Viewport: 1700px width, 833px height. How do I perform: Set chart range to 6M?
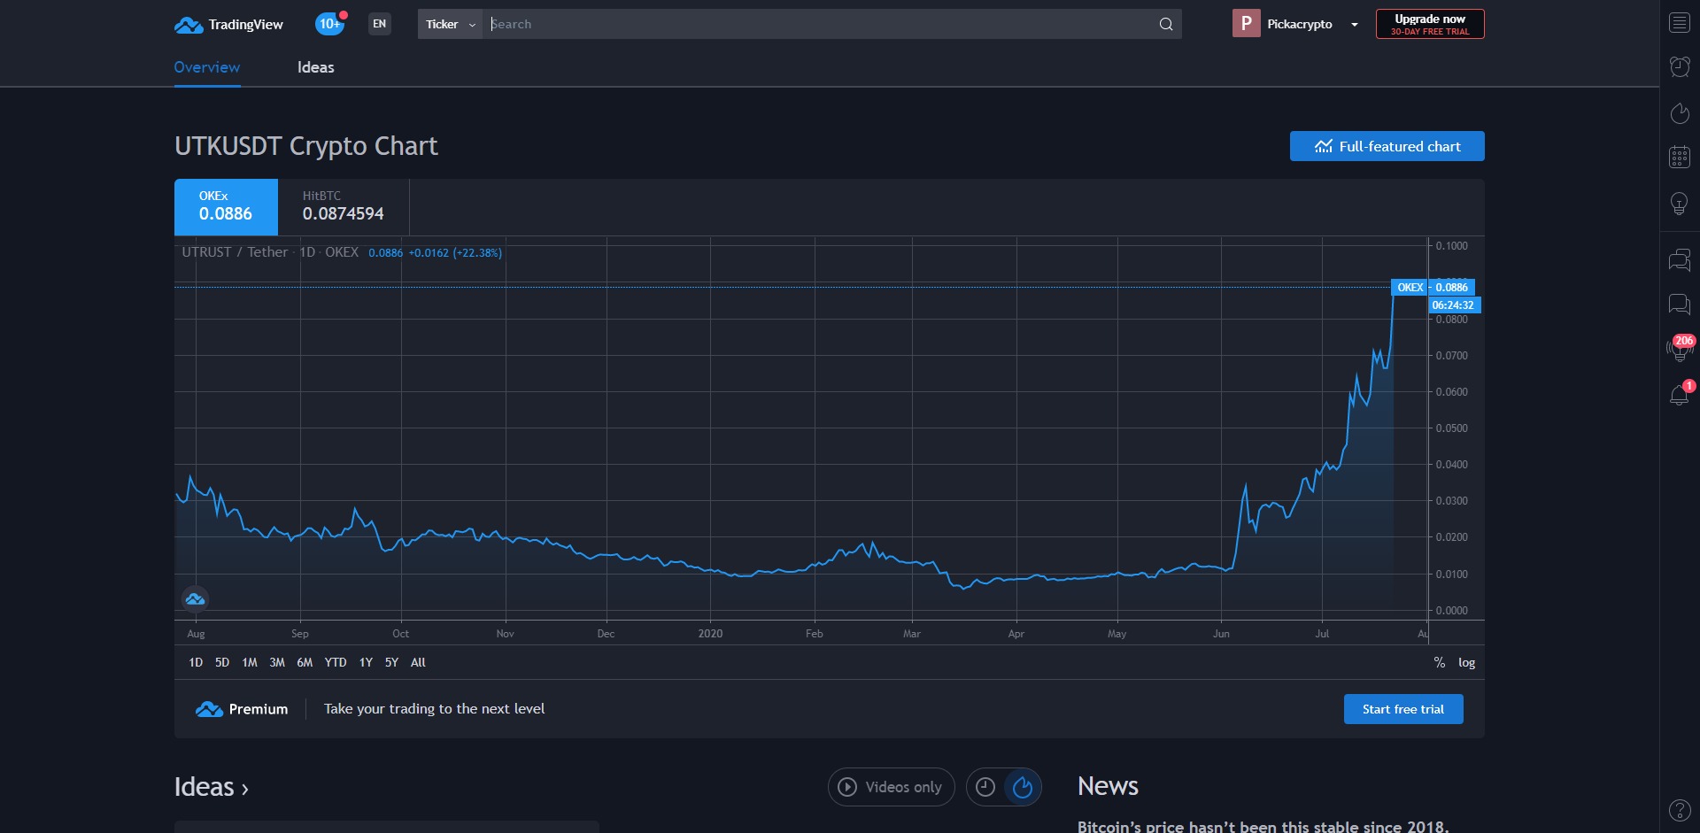point(305,662)
